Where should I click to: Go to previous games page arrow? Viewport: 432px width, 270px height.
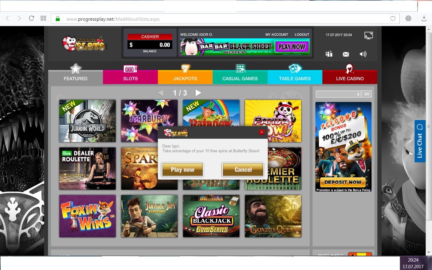click(161, 93)
